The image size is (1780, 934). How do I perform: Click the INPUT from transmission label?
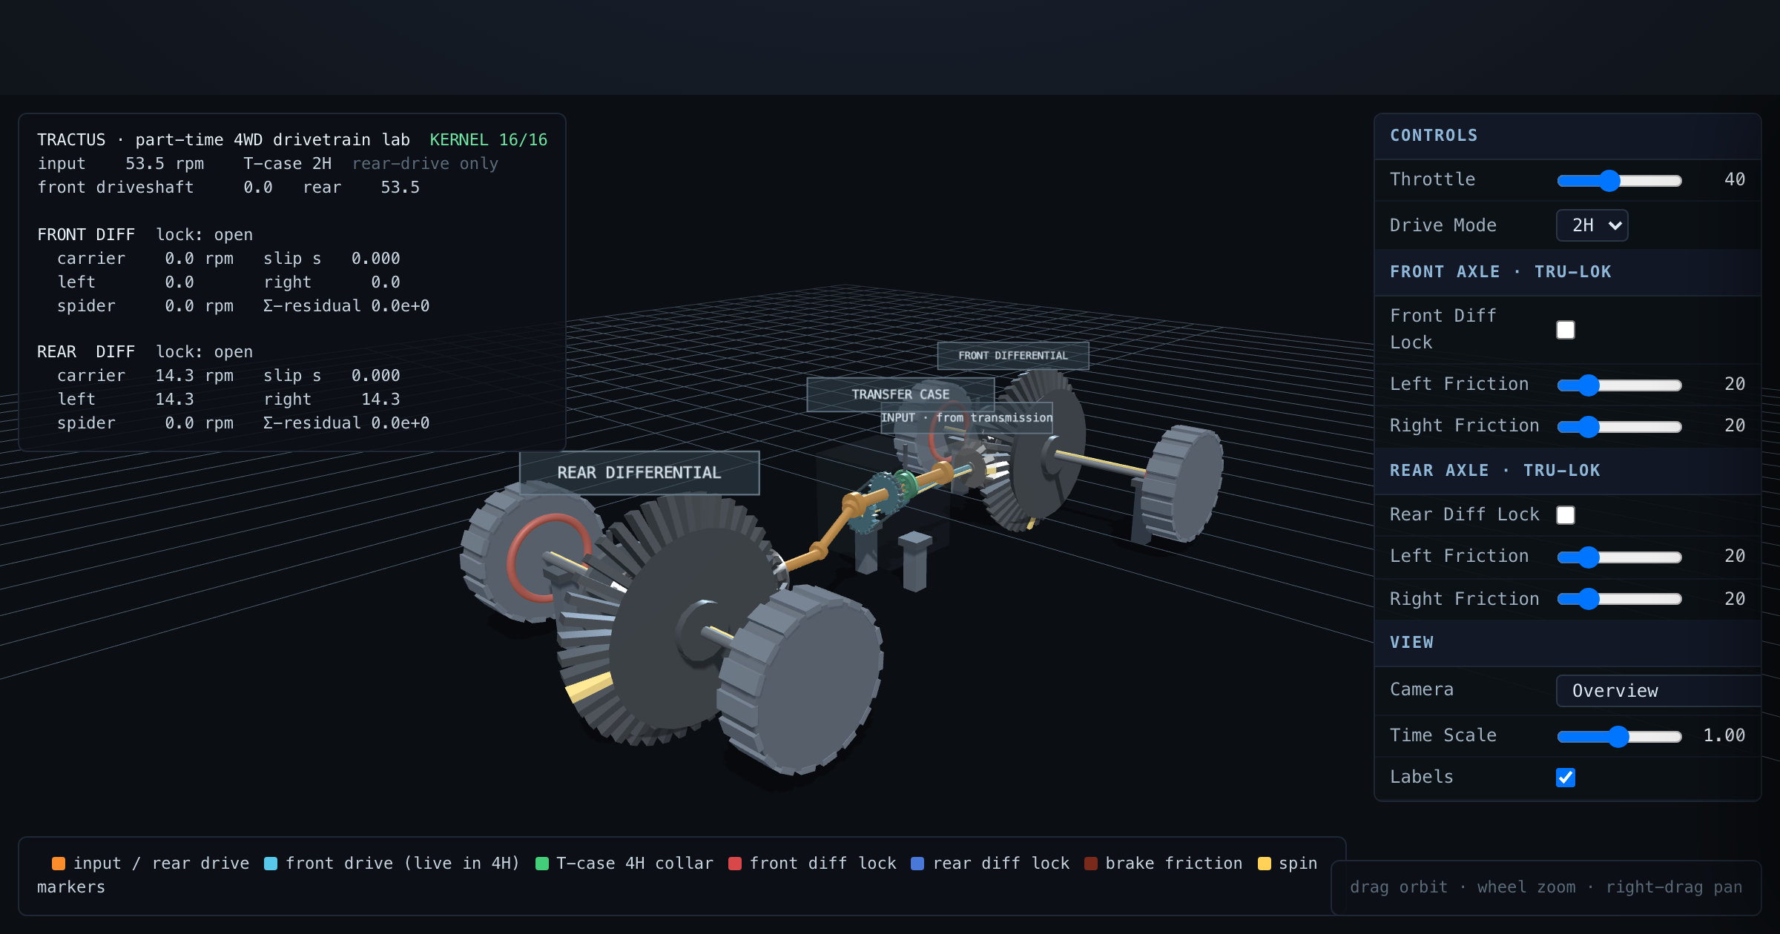966,418
